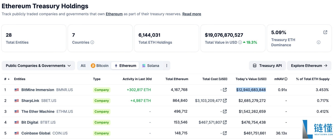Open the Coinbase Global total cost external link
Image resolution: width=334 pixels, height=139 pixels.
click(225, 133)
